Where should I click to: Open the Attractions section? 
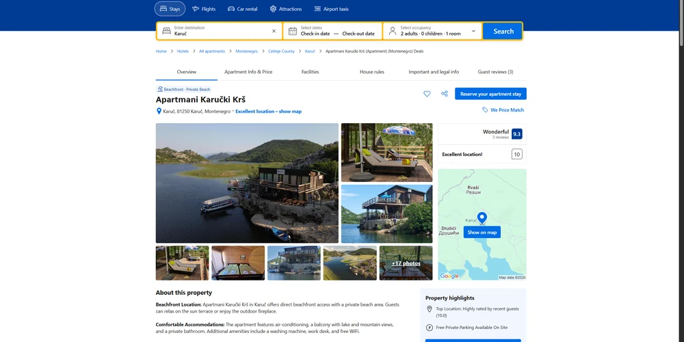(285, 9)
